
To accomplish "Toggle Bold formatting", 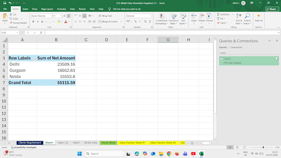I will pyautogui.click(x=33, y=21).
